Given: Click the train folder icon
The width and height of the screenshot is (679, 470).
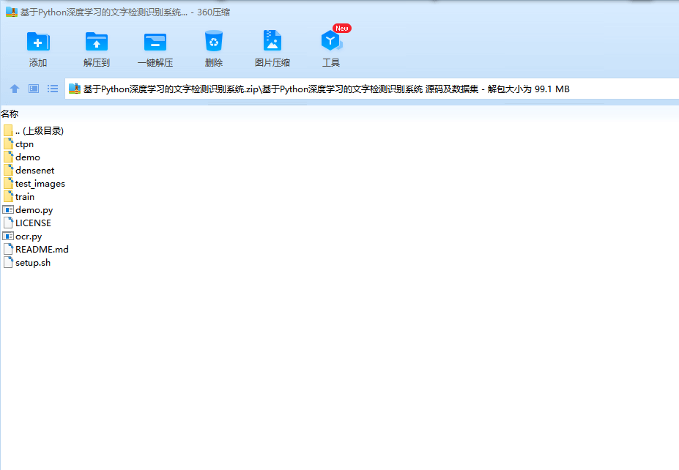Looking at the screenshot, I should 8,196.
